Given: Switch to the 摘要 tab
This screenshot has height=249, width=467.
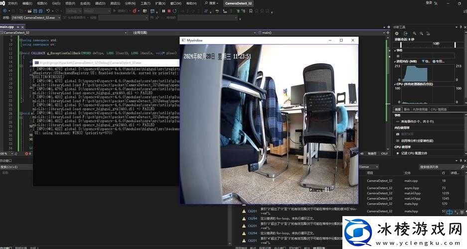Looking at the screenshot, I should (x=398, y=110).
